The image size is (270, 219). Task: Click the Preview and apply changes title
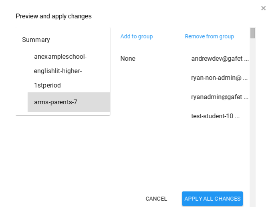(x=54, y=16)
